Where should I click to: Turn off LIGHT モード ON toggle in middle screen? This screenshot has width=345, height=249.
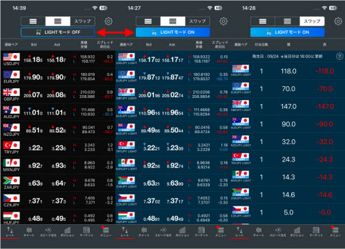pos(172,32)
